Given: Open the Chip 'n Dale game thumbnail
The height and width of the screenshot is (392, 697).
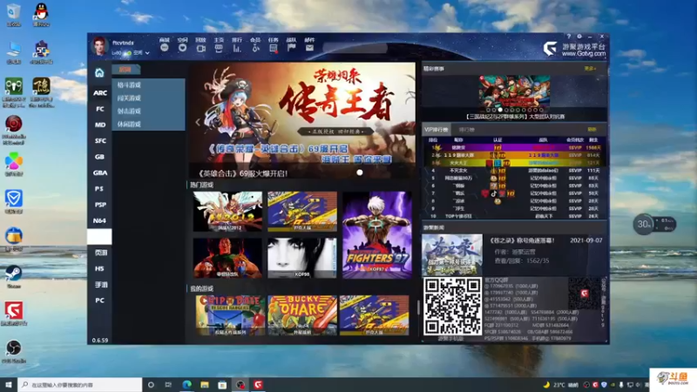Looking at the screenshot, I should [x=230, y=315].
